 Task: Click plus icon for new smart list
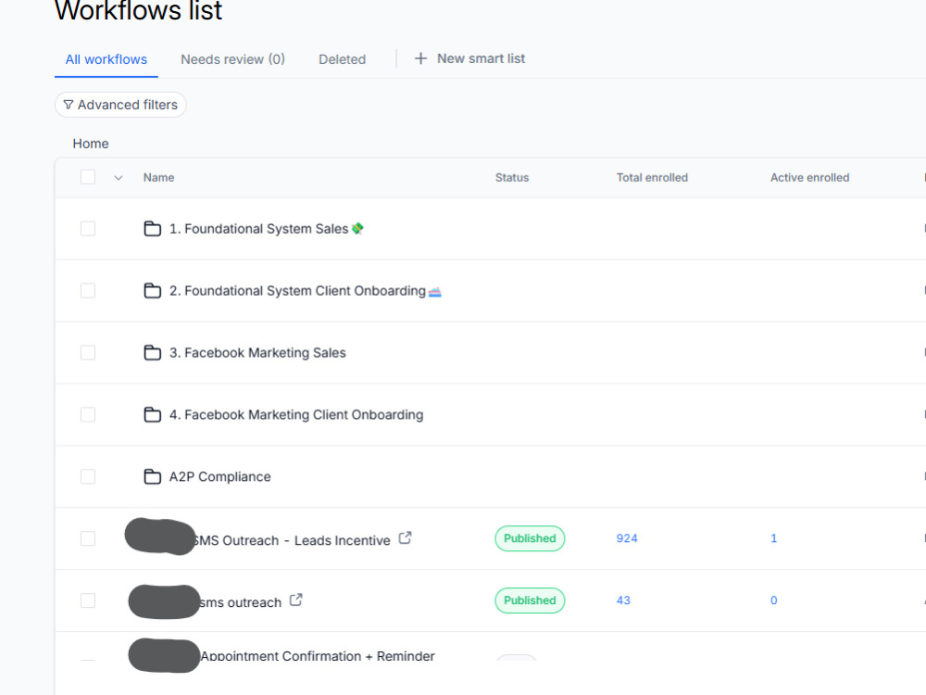click(420, 58)
